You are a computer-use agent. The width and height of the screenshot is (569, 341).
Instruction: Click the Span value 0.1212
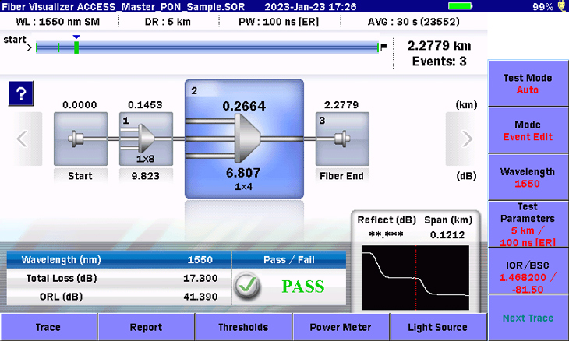coord(447,235)
